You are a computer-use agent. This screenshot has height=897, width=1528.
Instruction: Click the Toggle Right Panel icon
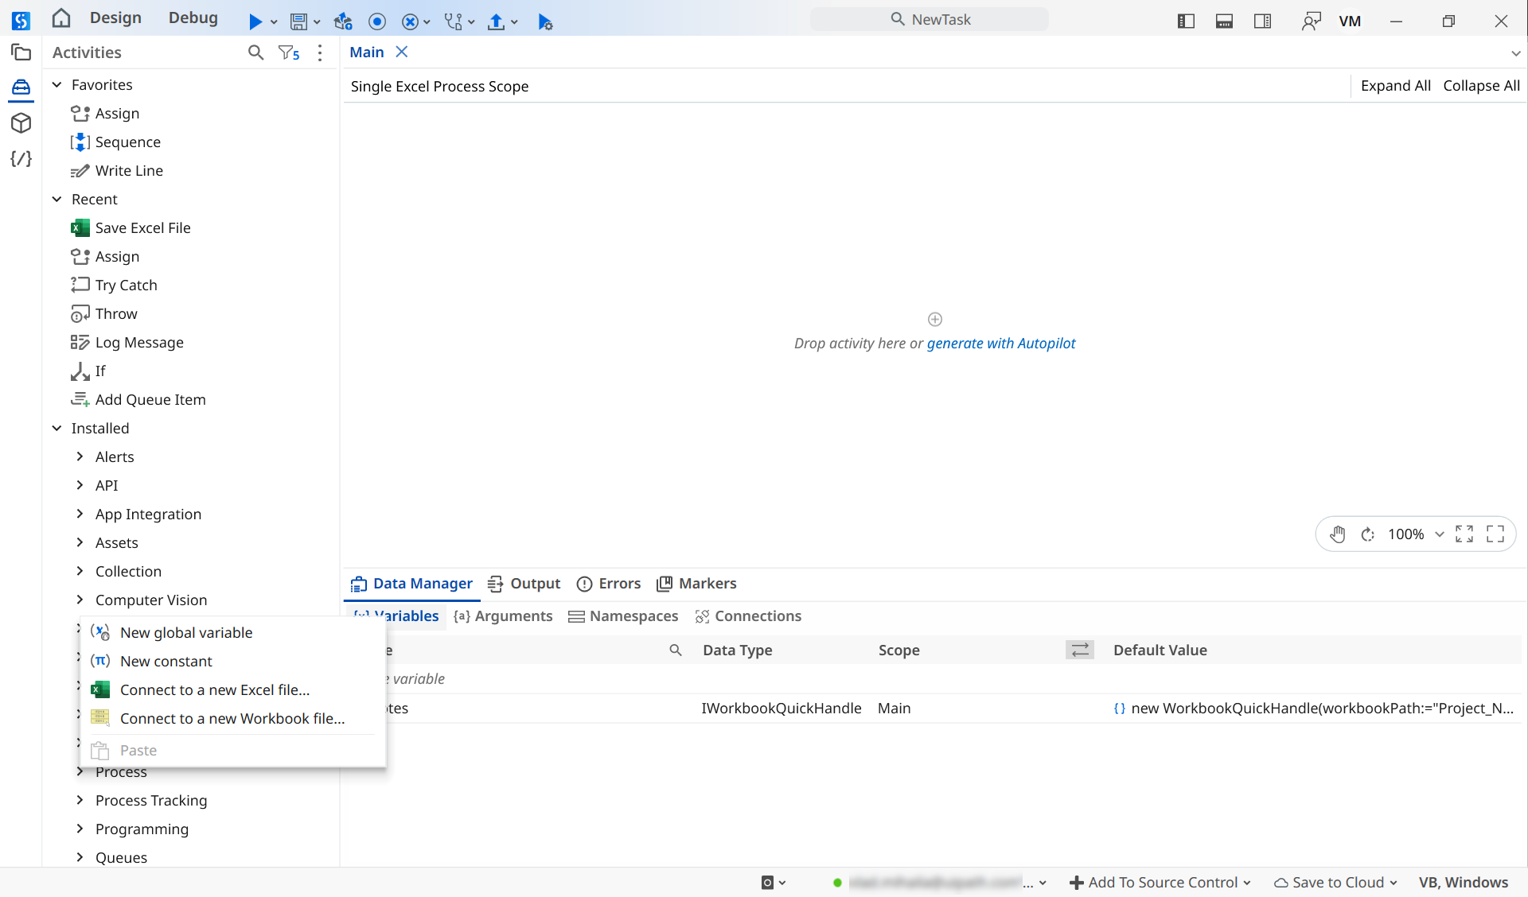click(1262, 21)
